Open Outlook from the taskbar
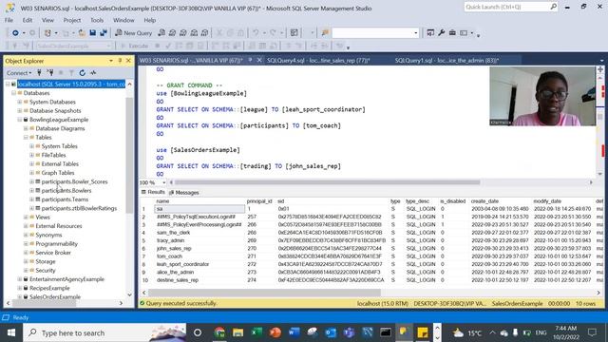 pyautogui.click(x=331, y=332)
